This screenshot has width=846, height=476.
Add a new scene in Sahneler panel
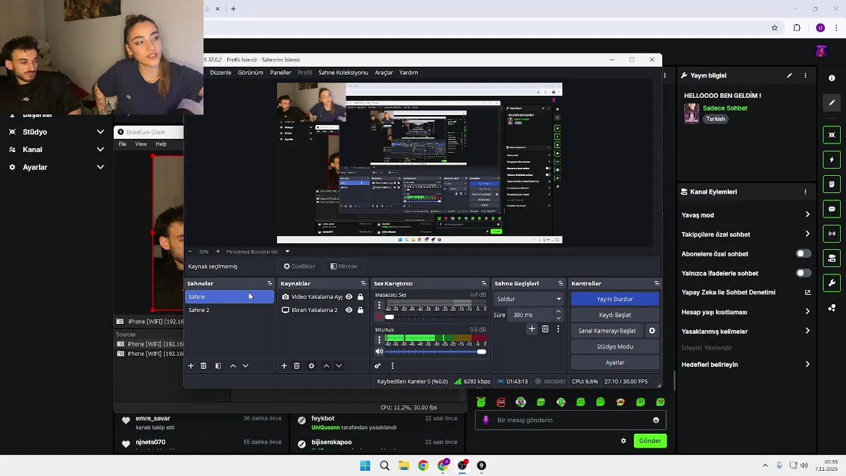pyautogui.click(x=191, y=366)
